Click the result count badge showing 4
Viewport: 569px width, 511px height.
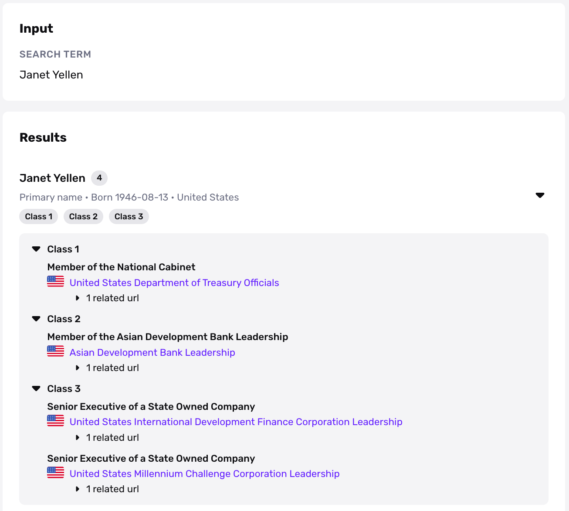point(99,178)
